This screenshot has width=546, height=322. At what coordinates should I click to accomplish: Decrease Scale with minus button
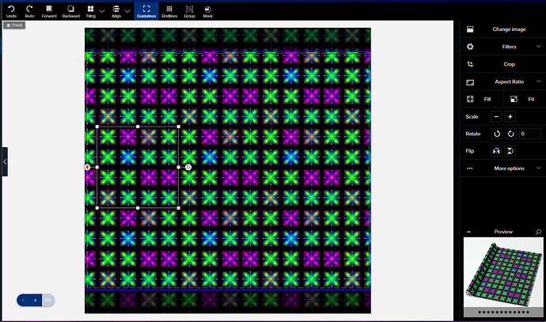(496, 116)
